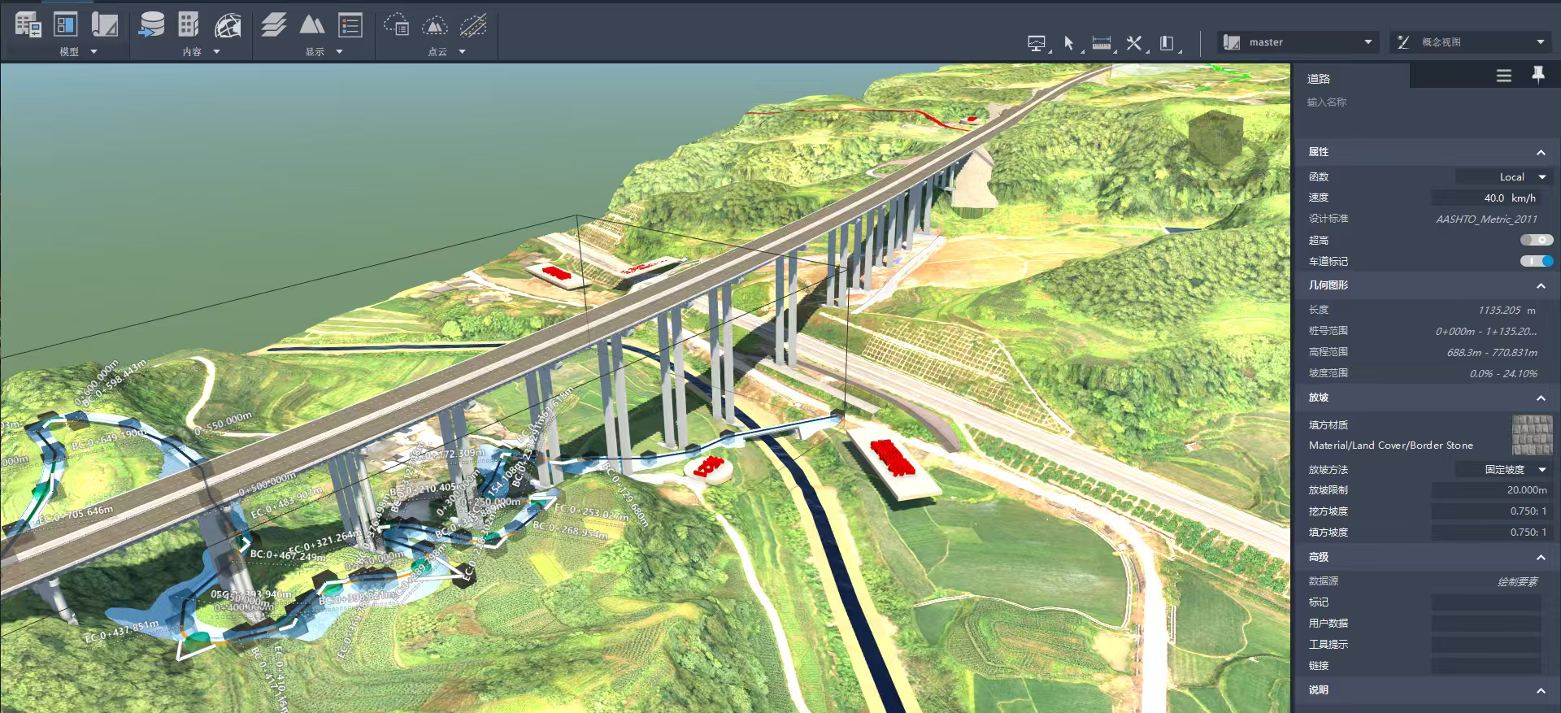
Task: Expand the 模型 toolbar group menu
Action: click(93, 52)
